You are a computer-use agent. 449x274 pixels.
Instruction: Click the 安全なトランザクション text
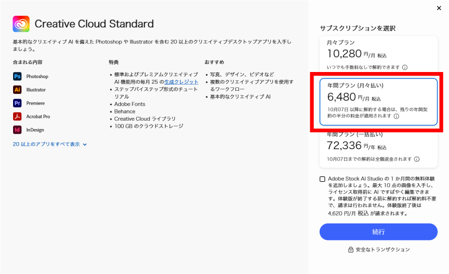tap(383, 250)
